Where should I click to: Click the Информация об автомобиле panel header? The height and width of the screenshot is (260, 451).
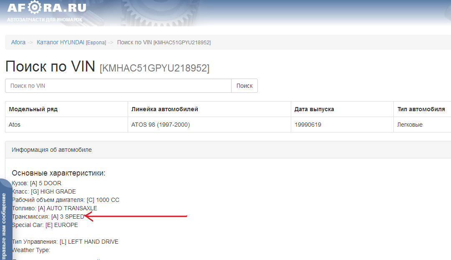point(228,150)
